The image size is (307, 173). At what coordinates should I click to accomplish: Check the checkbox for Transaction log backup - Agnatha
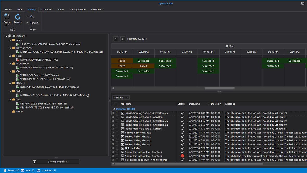(x=116, y=117)
